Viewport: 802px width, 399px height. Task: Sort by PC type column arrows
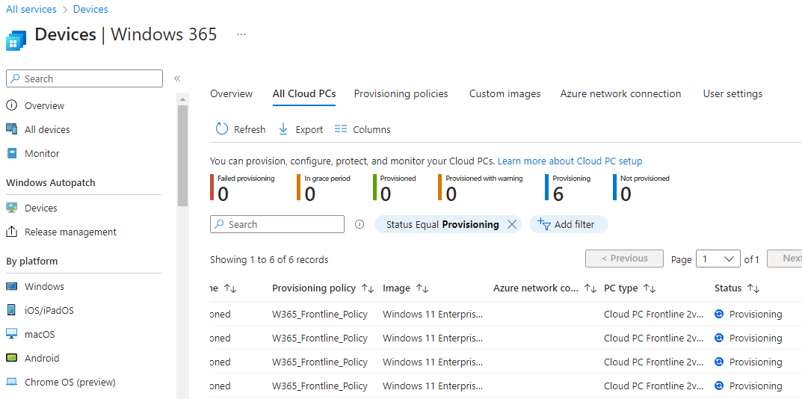pos(649,288)
